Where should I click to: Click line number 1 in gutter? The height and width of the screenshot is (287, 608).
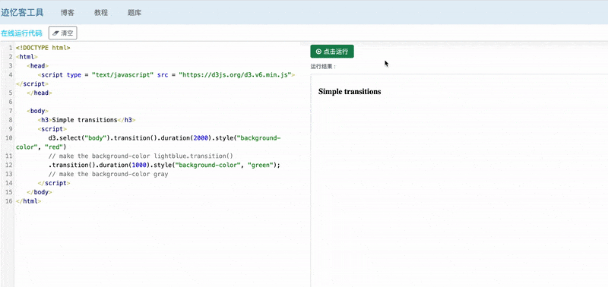pyautogui.click(x=11, y=48)
